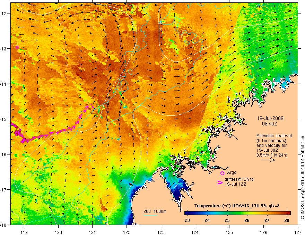This screenshot has height=235, width=305.
Task: Click the 'Argo' legend label
Action: [232, 172]
